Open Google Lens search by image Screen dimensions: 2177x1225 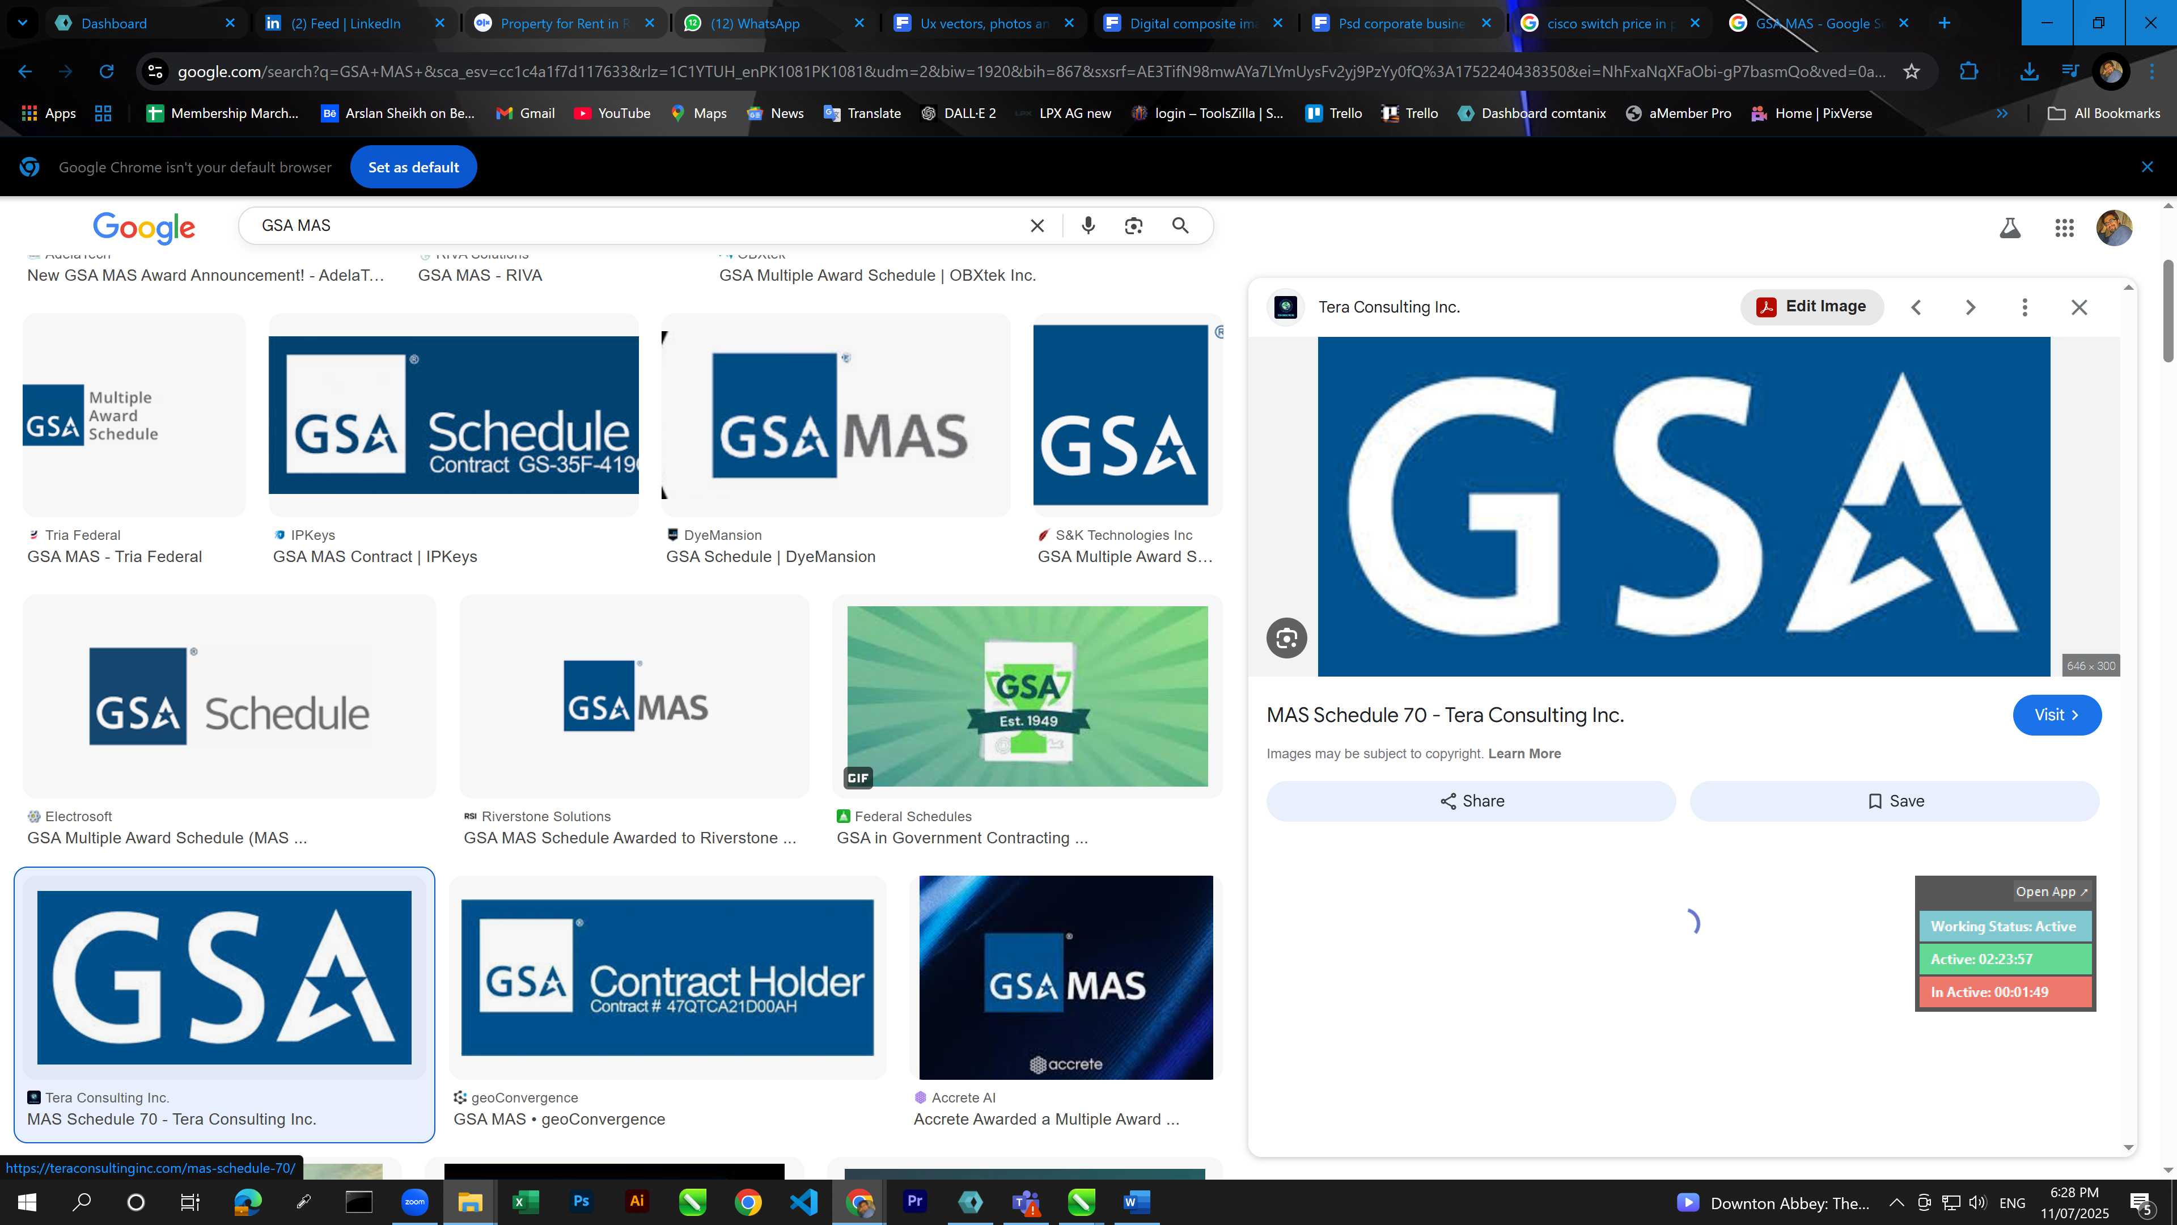[x=1133, y=226]
